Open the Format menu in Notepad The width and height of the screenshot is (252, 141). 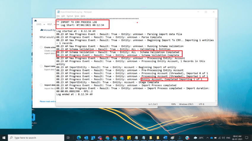tap(70, 16)
